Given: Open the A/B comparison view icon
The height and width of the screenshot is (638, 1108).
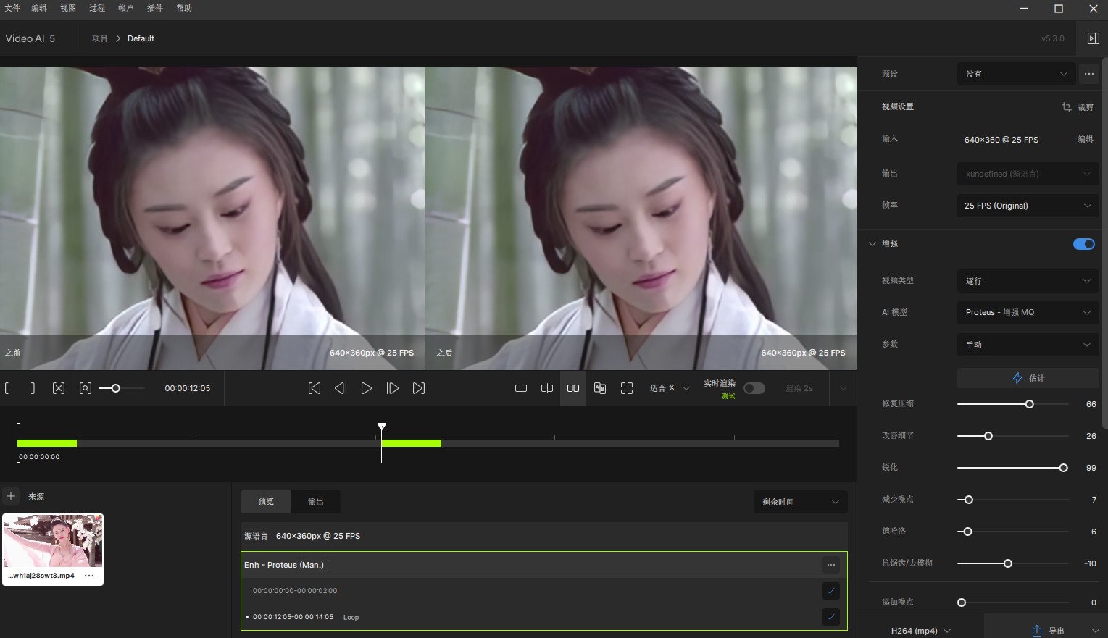Looking at the screenshot, I should (x=600, y=388).
